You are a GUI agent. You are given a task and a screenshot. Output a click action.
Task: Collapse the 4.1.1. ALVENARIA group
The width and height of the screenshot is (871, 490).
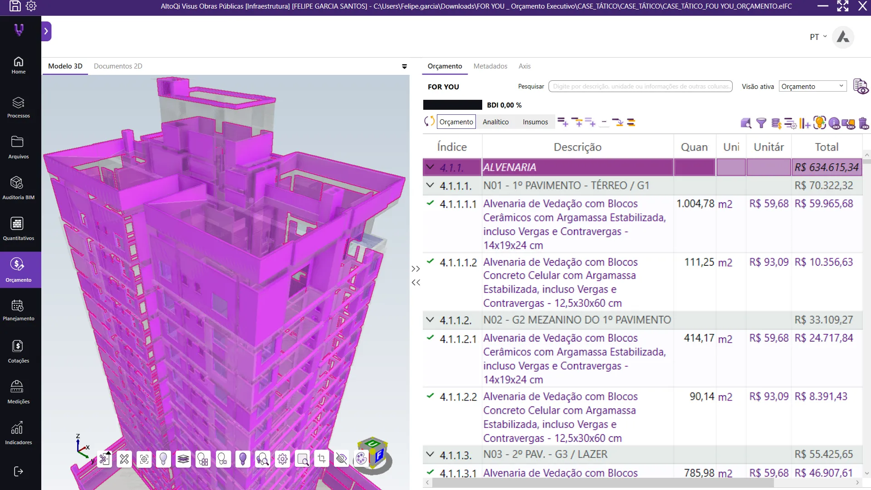(x=430, y=167)
